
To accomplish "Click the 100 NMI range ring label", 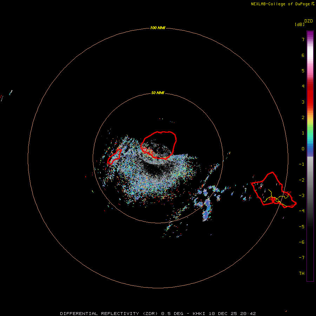I will (158, 28).
